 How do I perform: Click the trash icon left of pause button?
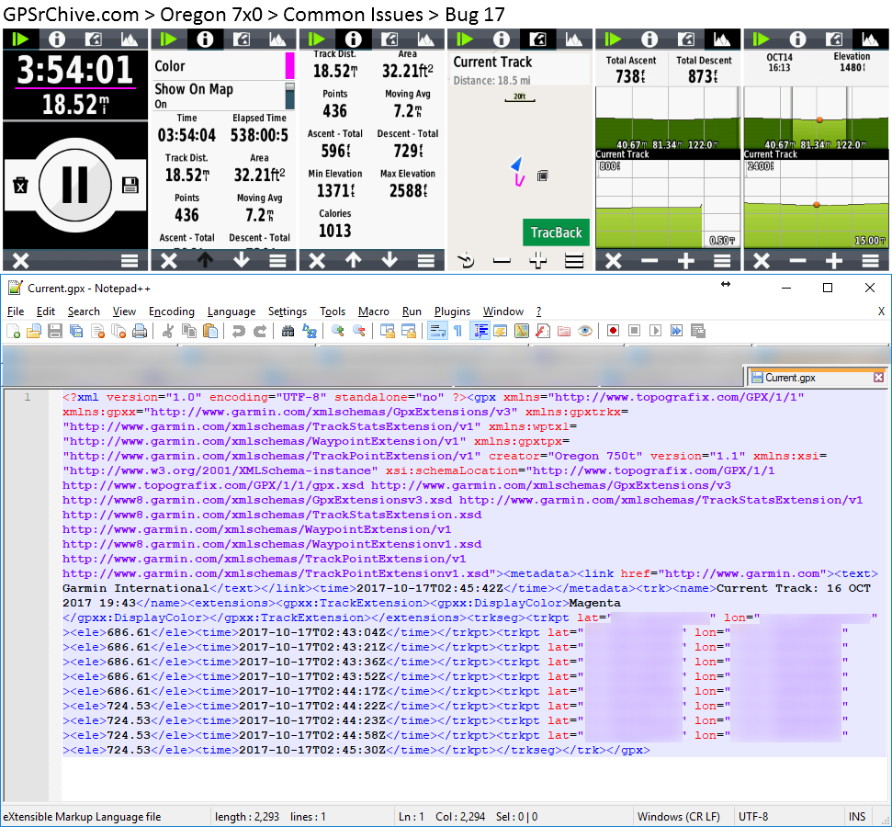click(x=20, y=185)
